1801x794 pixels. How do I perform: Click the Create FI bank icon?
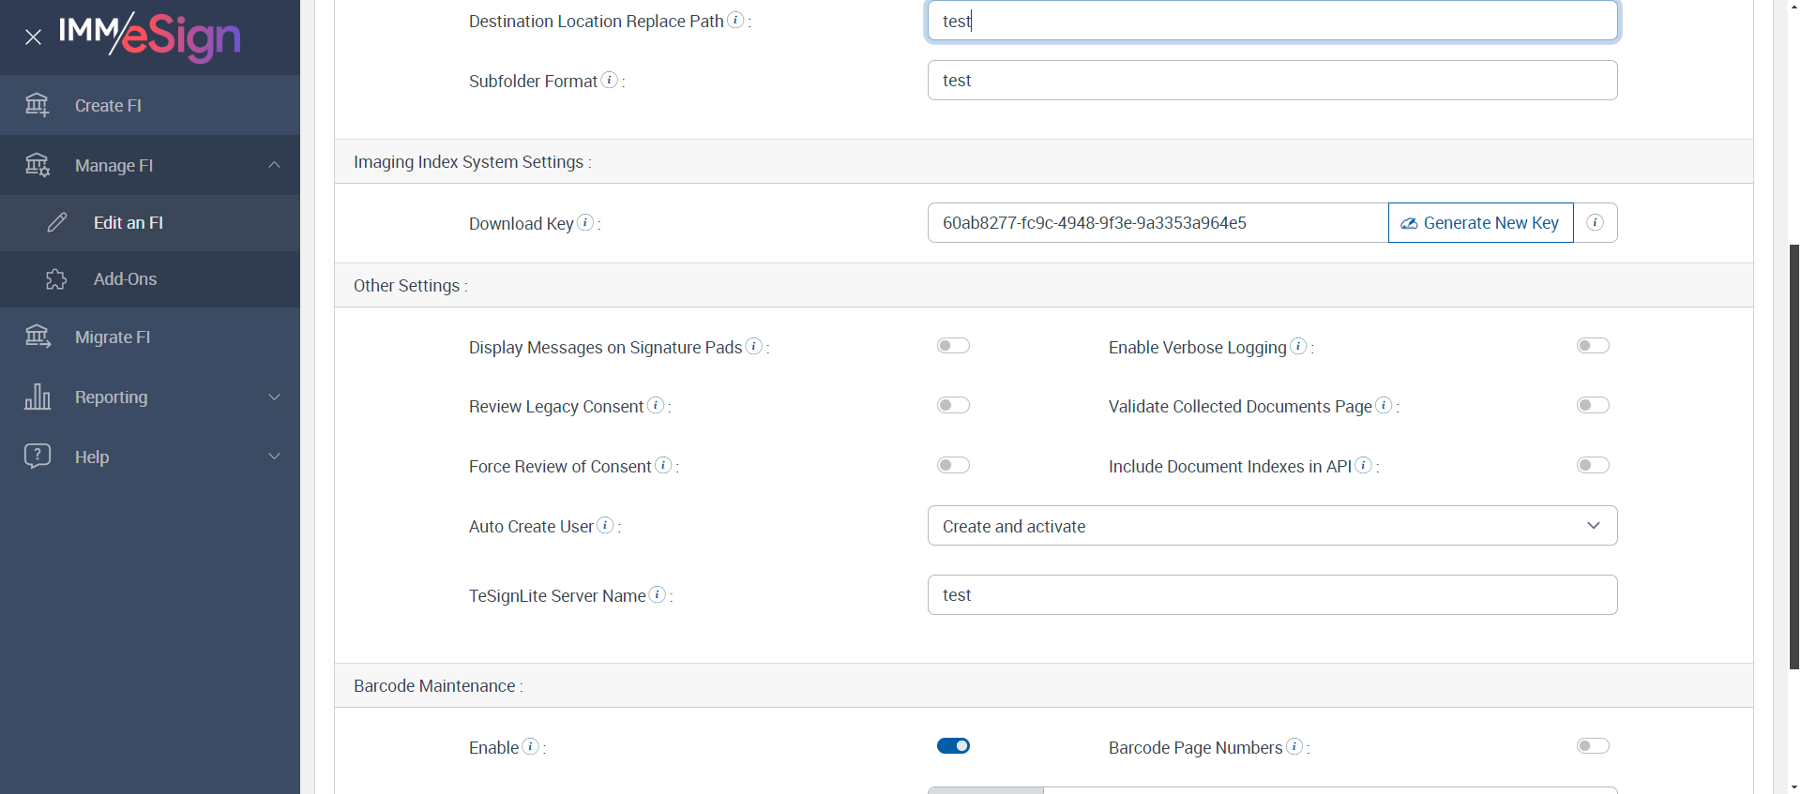coord(38,105)
